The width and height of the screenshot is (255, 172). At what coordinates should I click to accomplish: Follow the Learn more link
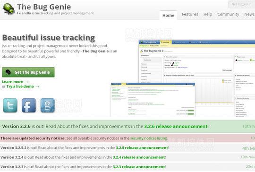pos(13,82)
